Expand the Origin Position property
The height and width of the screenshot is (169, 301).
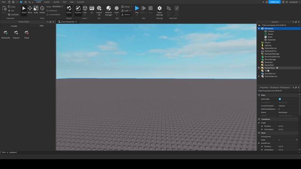[x=262, y=126]
